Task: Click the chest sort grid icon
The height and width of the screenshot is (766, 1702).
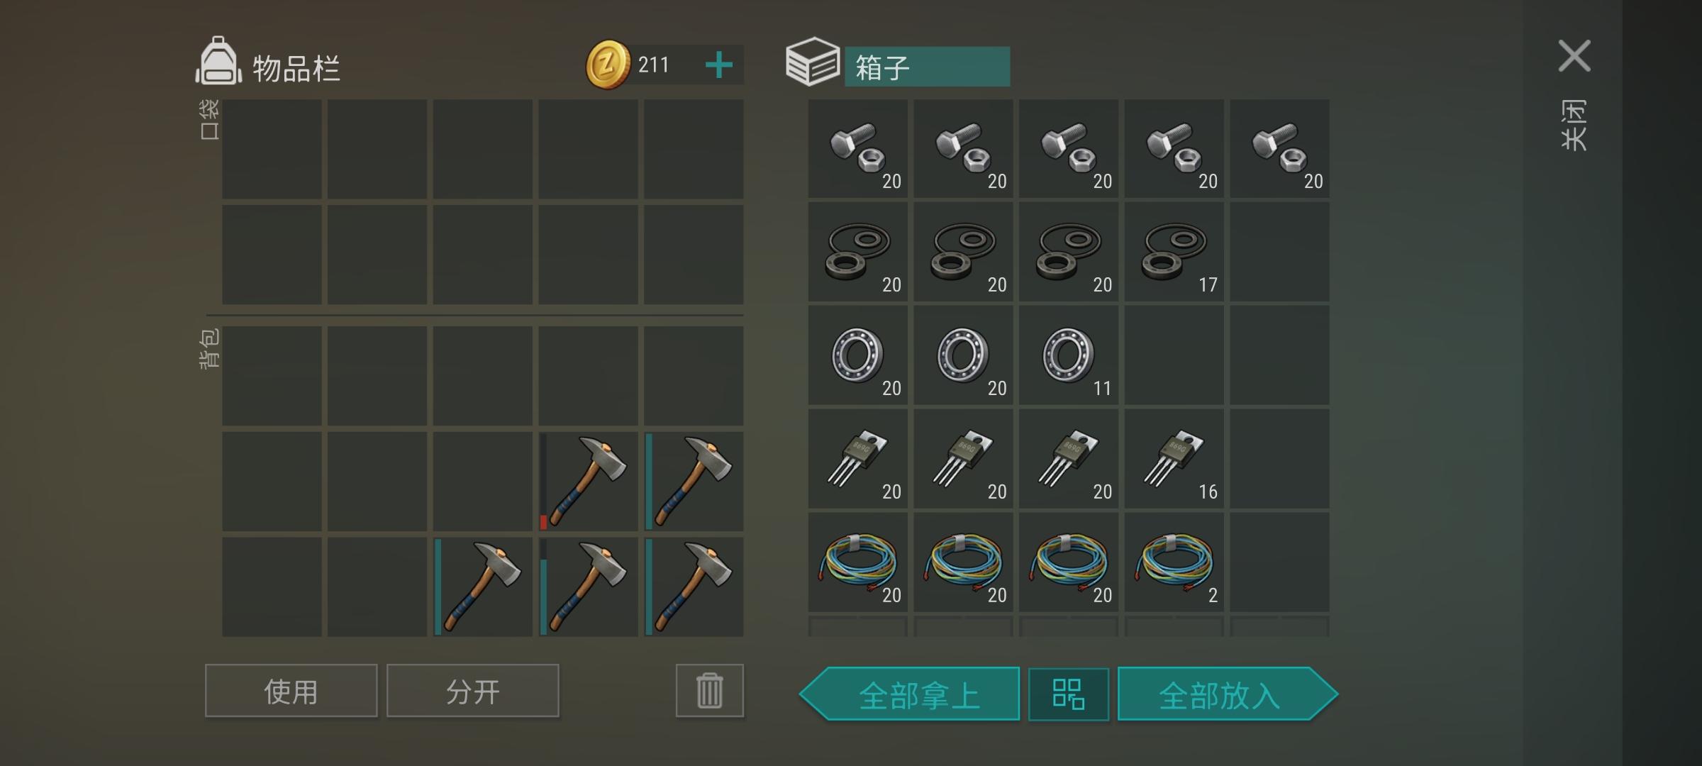Action: click(1068, 694)
